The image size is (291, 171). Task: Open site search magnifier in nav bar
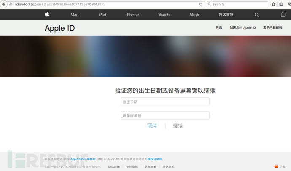257,15
